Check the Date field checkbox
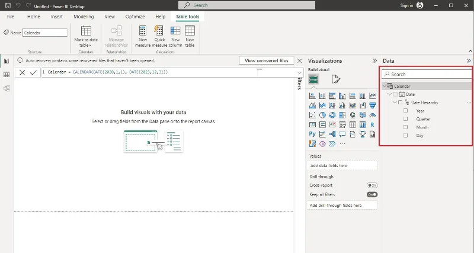Viewport: 474px width, 253px height. (395, 94)
